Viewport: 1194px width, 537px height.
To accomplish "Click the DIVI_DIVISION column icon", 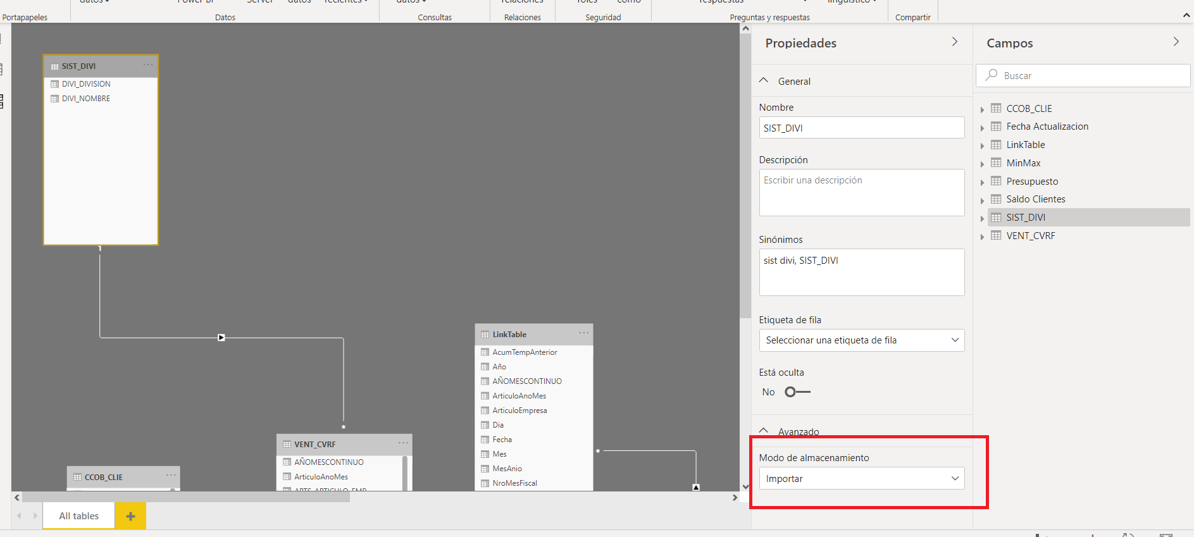I will tap(54, 83).
